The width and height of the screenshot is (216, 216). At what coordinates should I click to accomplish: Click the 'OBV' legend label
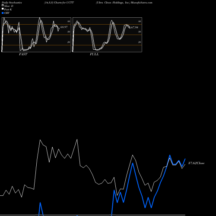[x=7, y=13]
